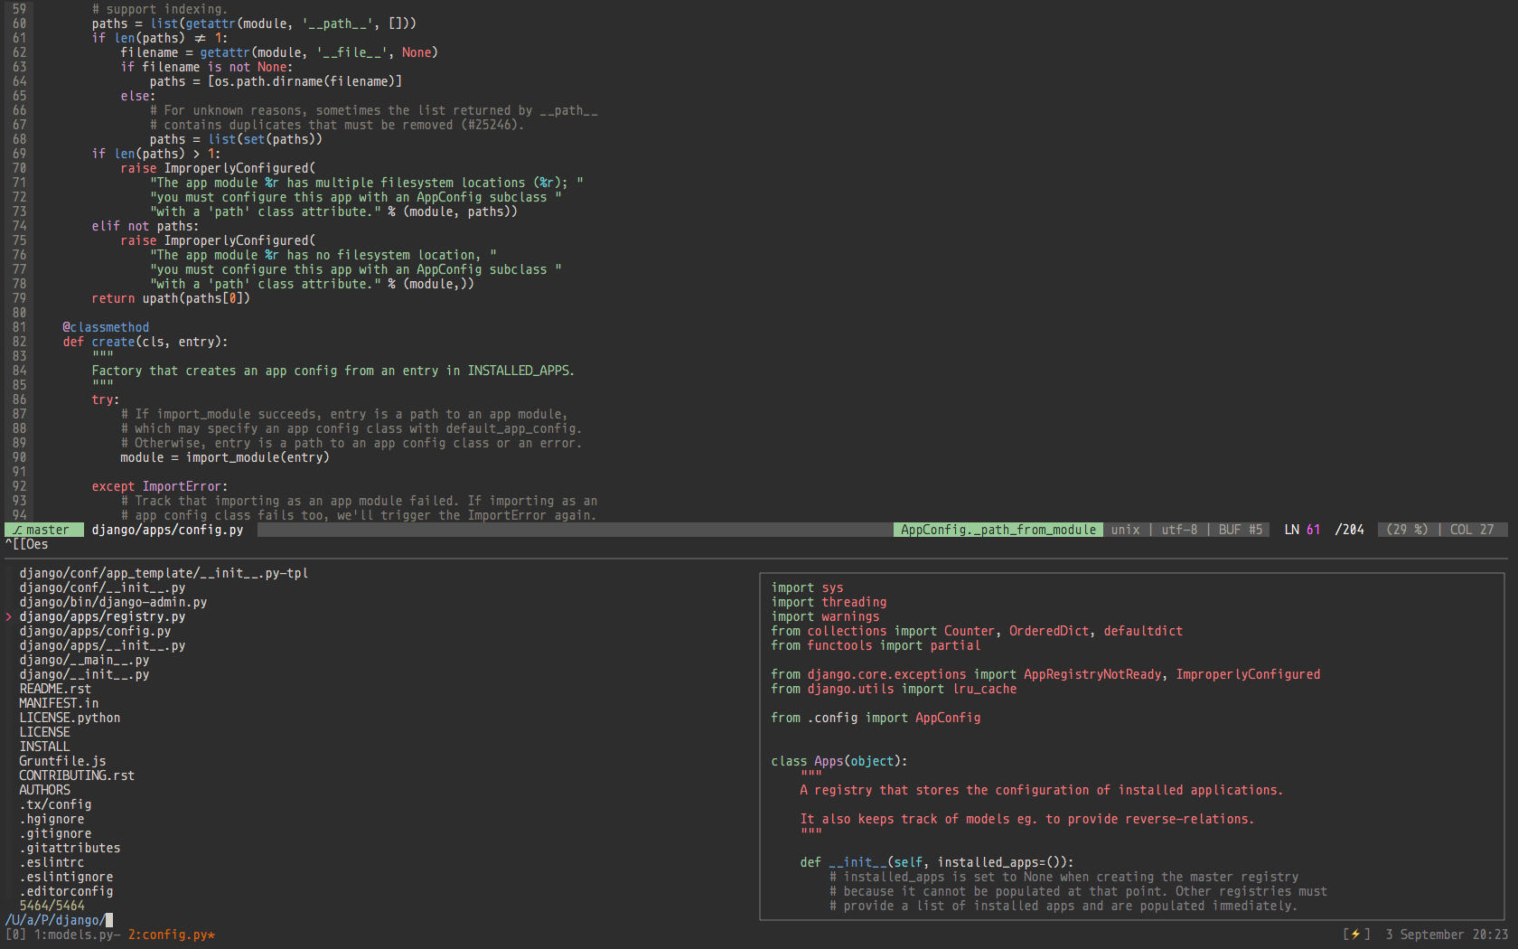The width and height of the screenshot is (1518, 949).
Task: Select AUTHORS in file list
Action: pos(44,790)
